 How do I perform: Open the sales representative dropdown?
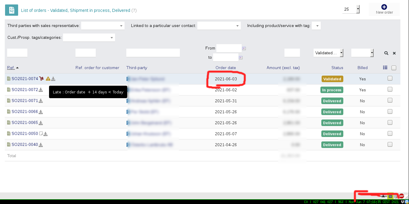pyautogui.click(x=103, y=26)
